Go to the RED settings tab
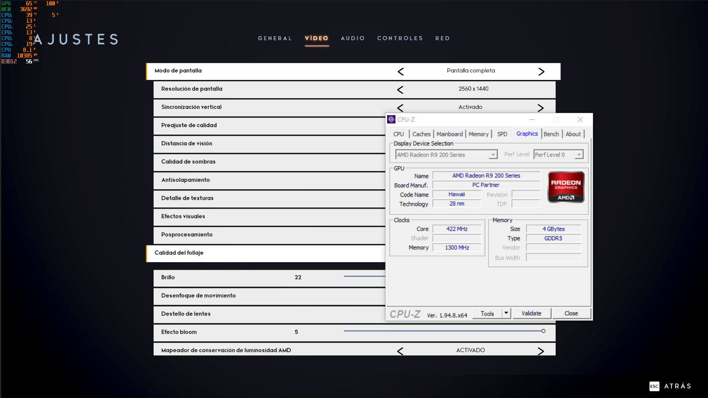Screen dimensions: 708x398 tap(443, 38)
